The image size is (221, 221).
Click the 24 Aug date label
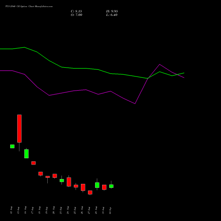(68, 210)
